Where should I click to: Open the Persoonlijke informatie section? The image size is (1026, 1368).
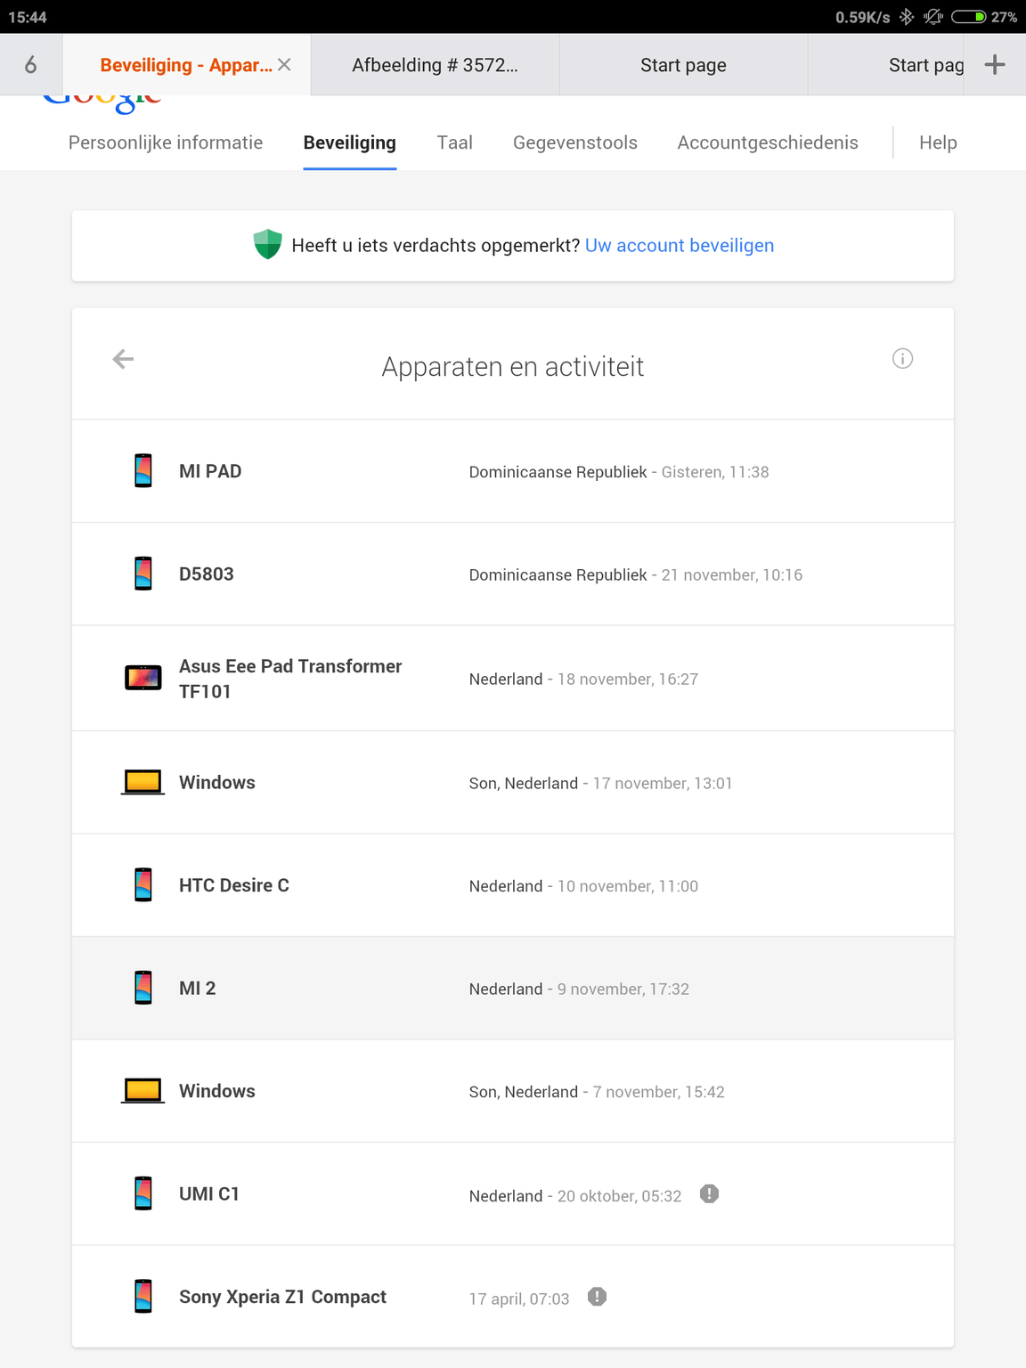coord(166,142)
